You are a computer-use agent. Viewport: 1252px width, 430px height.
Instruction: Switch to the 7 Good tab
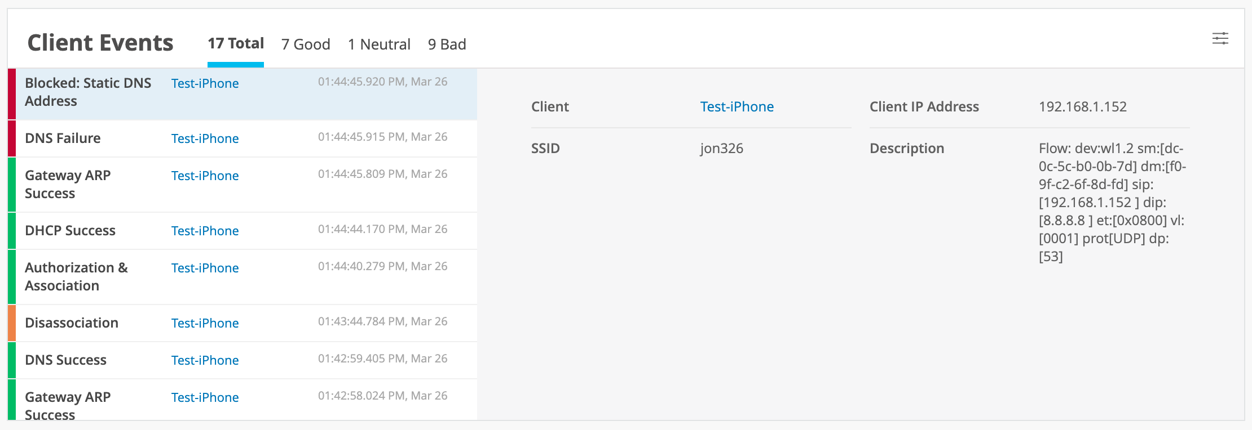coord(306,44)
